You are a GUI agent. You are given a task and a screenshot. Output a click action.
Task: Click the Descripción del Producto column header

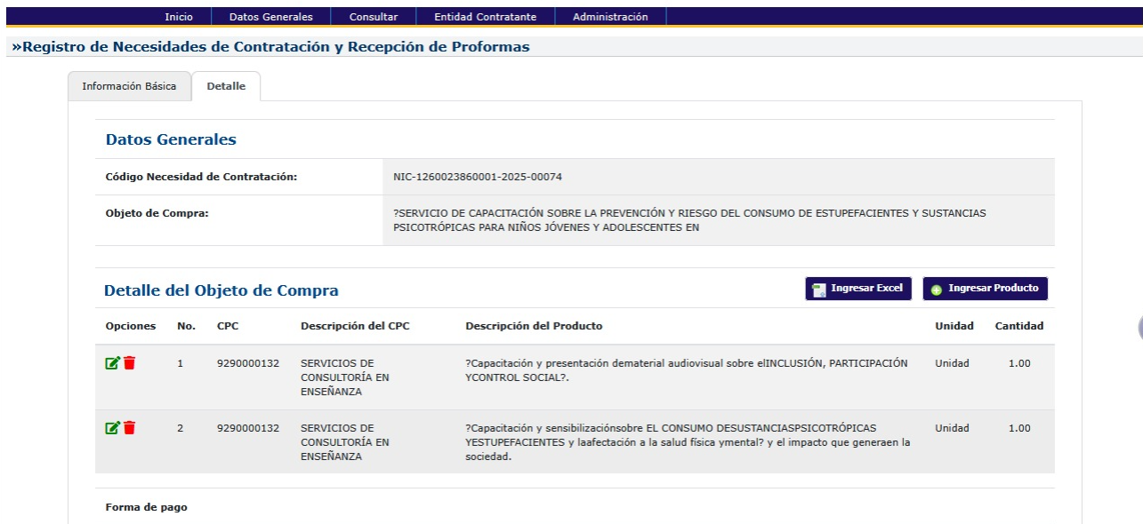tap(534, 326)
